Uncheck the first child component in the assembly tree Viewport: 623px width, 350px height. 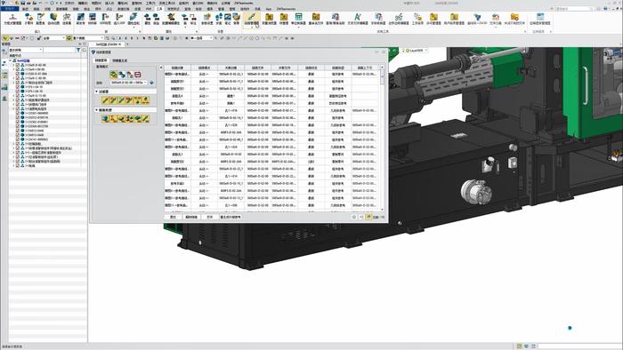point(18,65)
